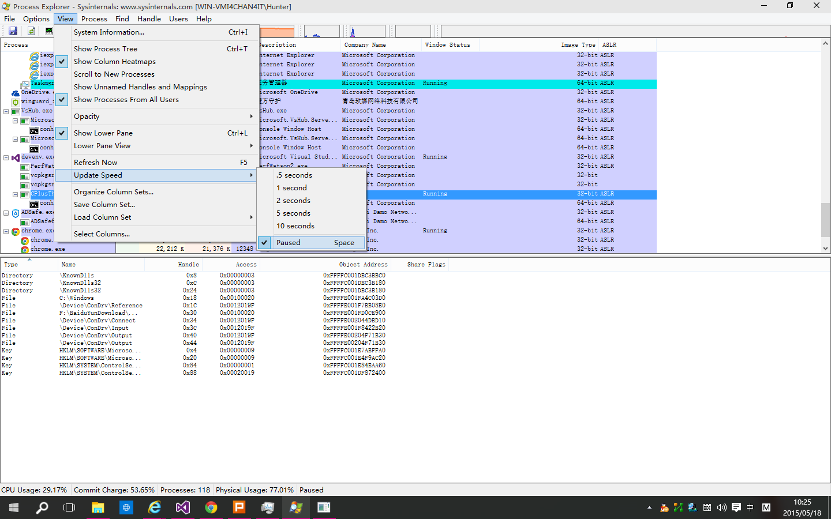
Task: Open the File menu
Action: coord(10,18)
